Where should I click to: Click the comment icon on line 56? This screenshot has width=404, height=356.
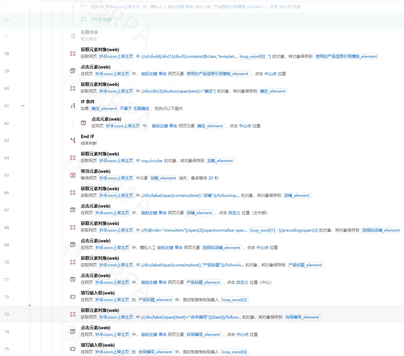click(83, 20)
